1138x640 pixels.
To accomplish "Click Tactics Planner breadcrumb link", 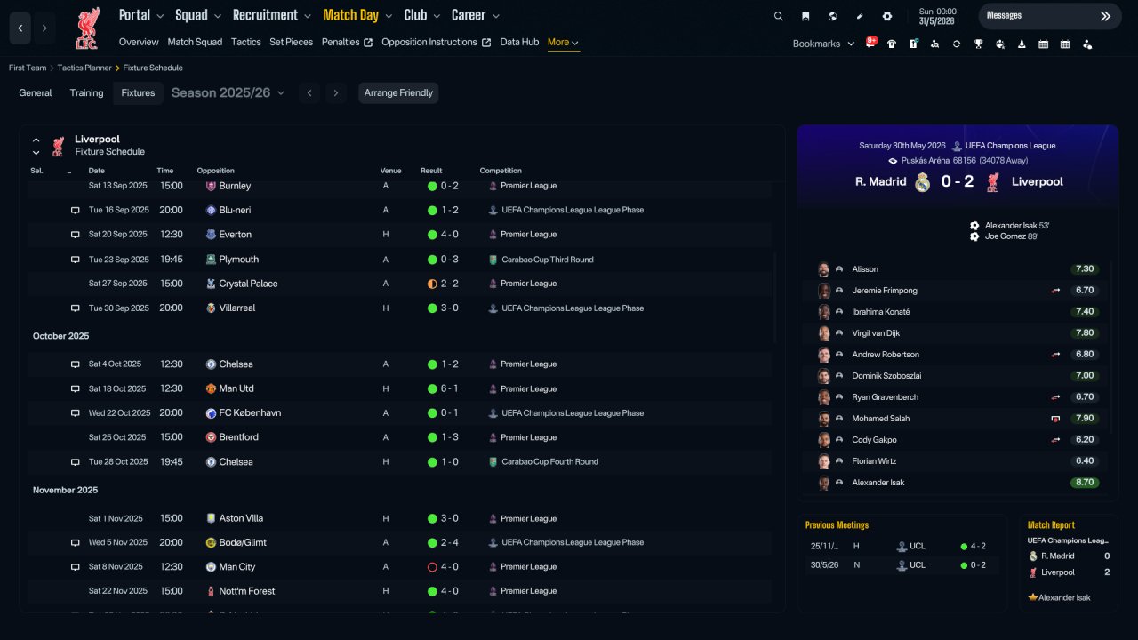I will pos(84,68).
